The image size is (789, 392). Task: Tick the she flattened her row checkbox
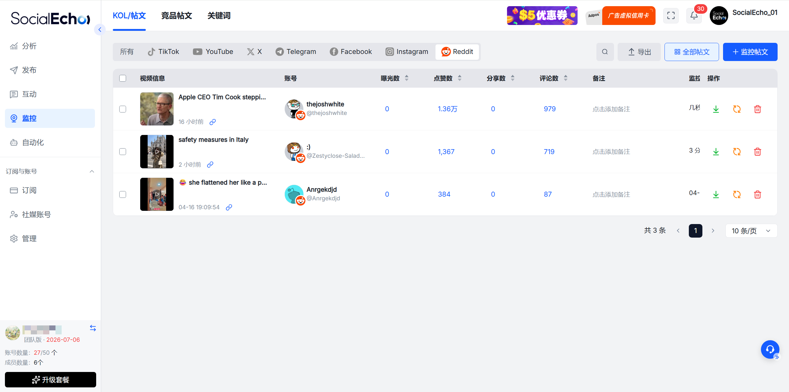tap(123, 194)
